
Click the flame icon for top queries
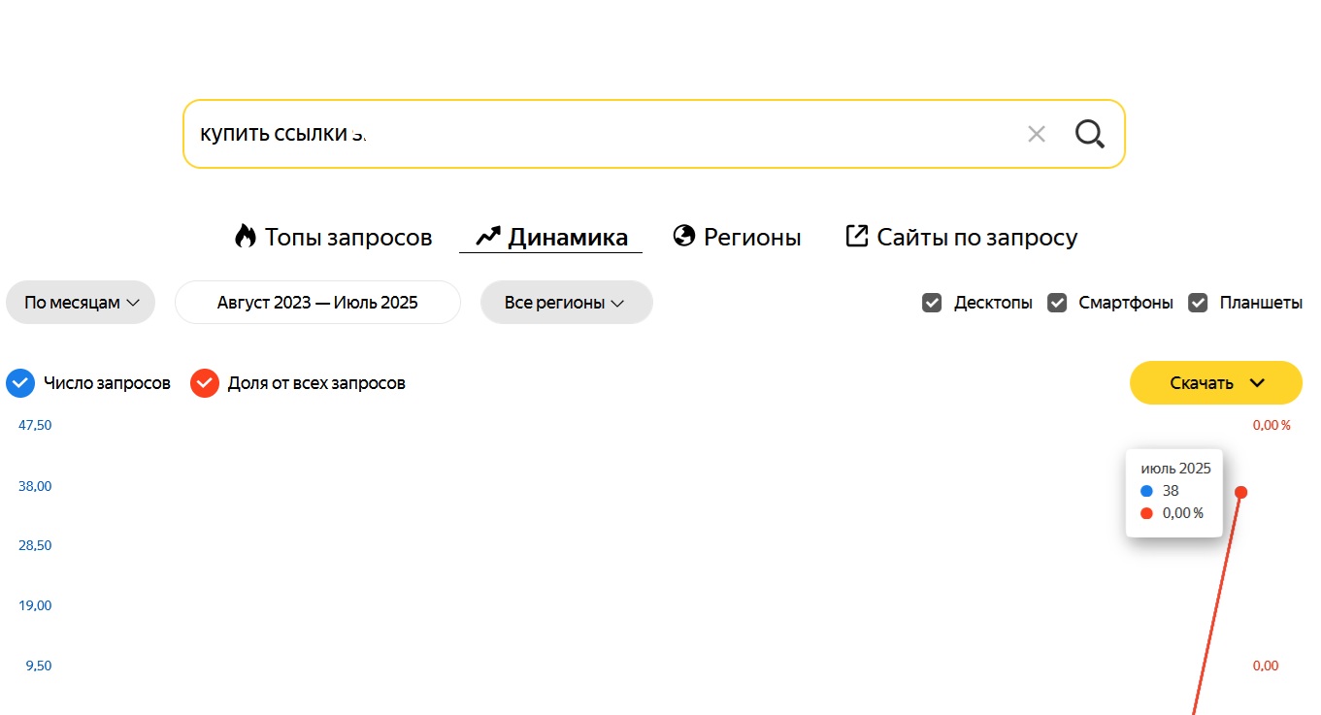pyautogui.click(x=245, y=236)
